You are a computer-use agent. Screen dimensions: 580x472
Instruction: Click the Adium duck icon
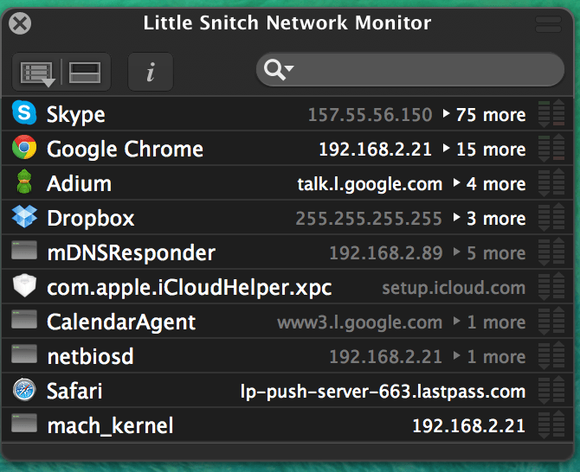coord(24,183)
